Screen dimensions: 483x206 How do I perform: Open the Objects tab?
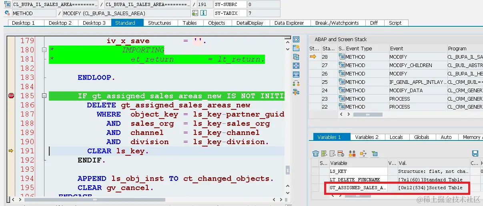point(216,23)
